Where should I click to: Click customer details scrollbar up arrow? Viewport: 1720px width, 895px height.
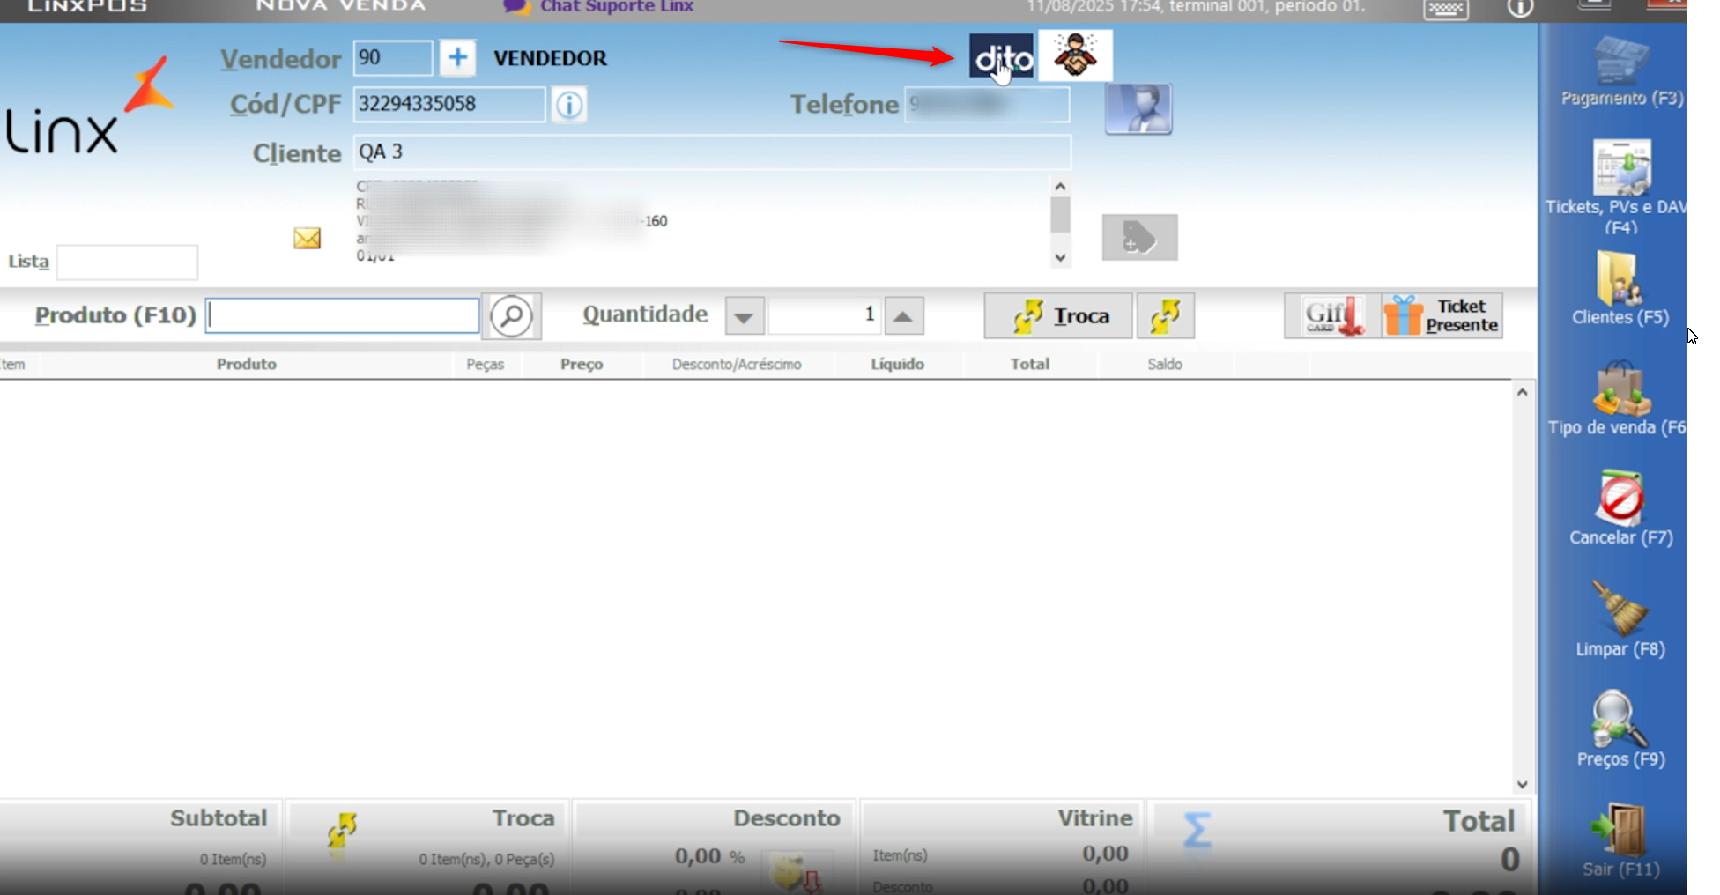(1061, 187)
